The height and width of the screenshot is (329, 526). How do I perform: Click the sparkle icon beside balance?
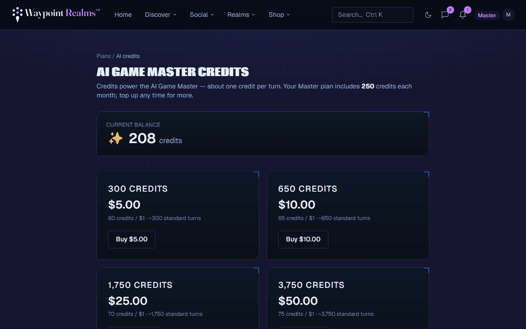115,138
